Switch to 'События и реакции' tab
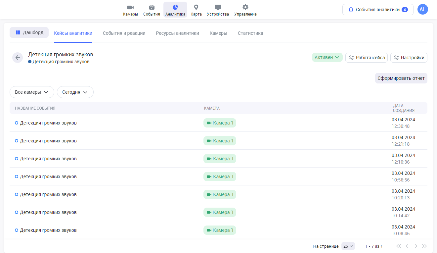The image size is (437, 253). (x=124, y=33)
